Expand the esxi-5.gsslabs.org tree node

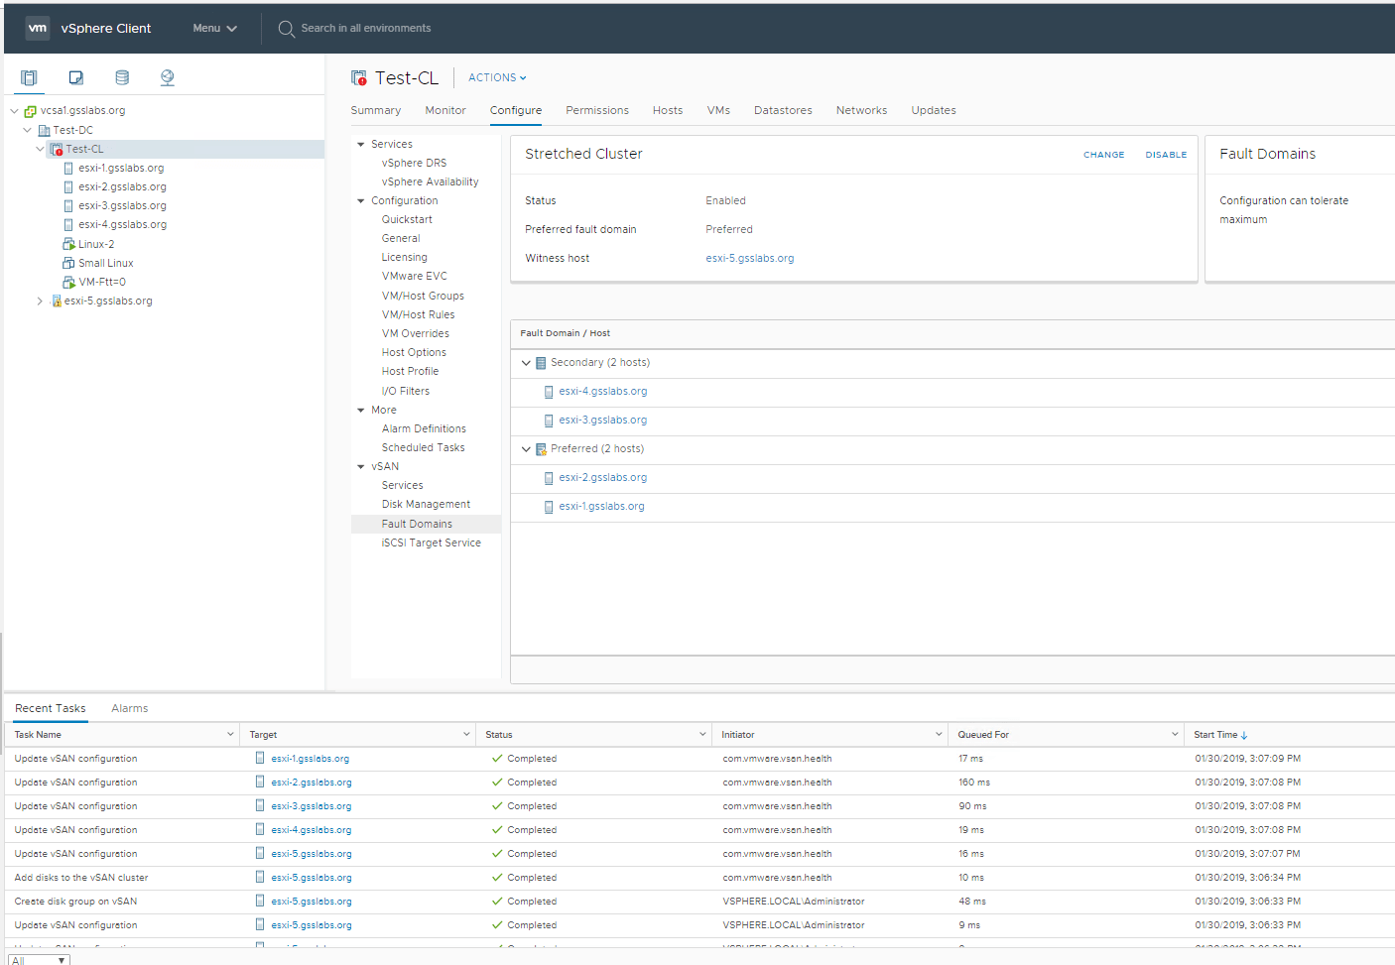(x=40, y=301)
